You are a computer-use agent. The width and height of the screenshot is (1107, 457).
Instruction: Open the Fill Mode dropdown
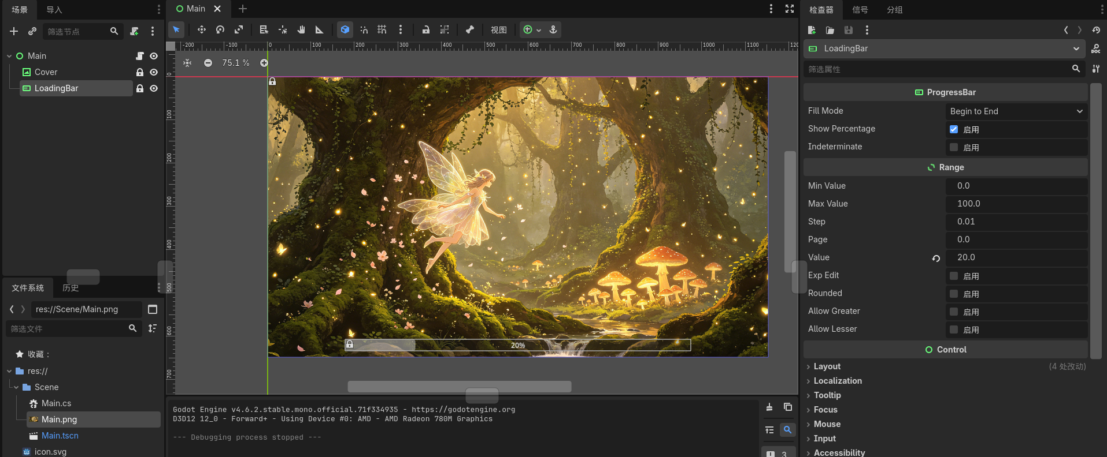click(x=1016, y=111)
